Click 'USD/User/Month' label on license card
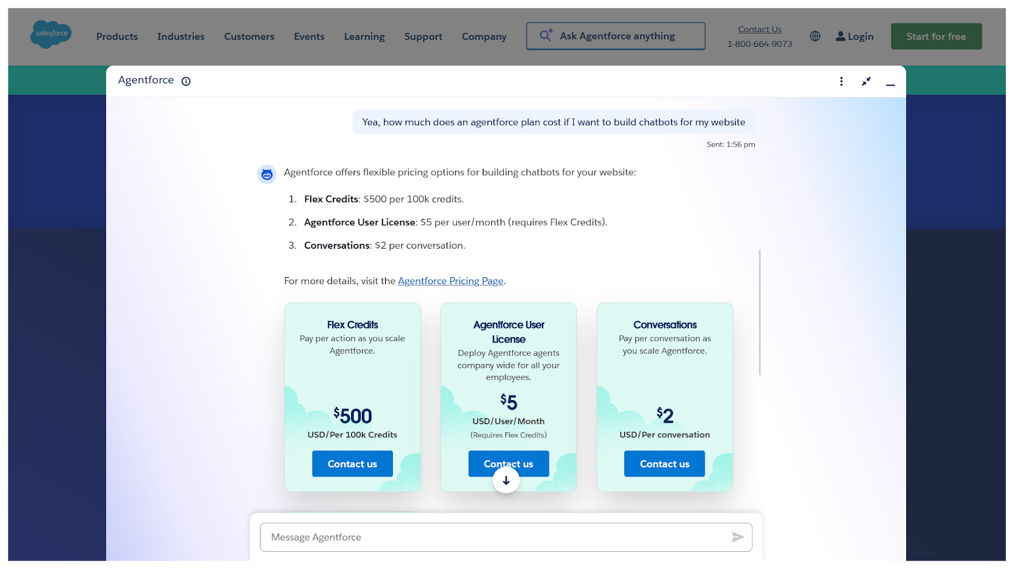The height and width of the screenshot is (569, 1014). click(x=508, y=422)
